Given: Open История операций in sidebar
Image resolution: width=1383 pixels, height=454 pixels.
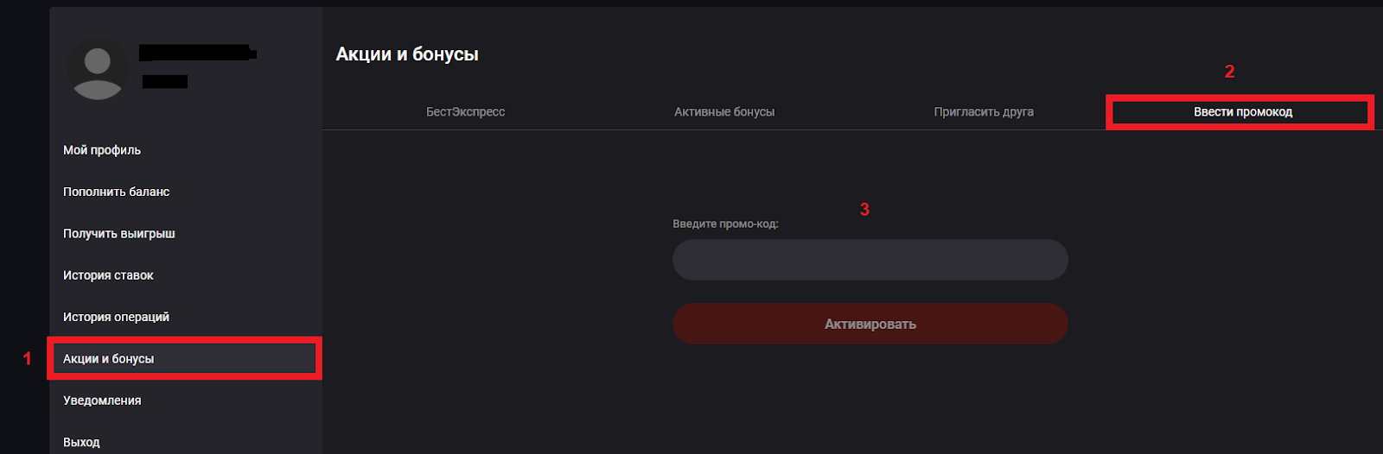Looking at the screenshot, I should [x=116, y=317].
